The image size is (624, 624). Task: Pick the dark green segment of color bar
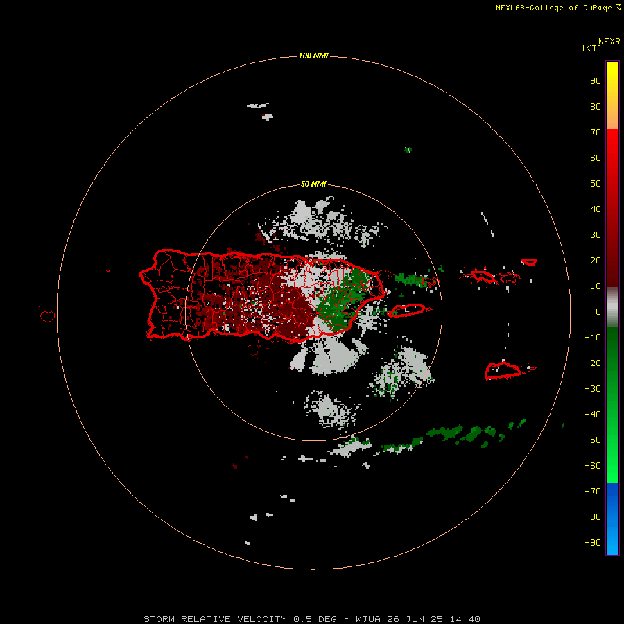coord(612,404)
